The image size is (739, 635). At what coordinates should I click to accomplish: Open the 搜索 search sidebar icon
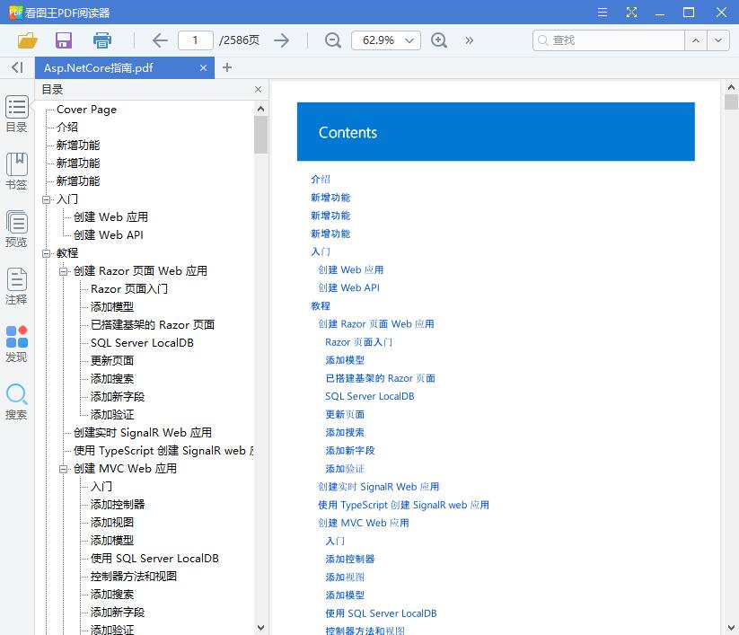(x=16, y=401)
